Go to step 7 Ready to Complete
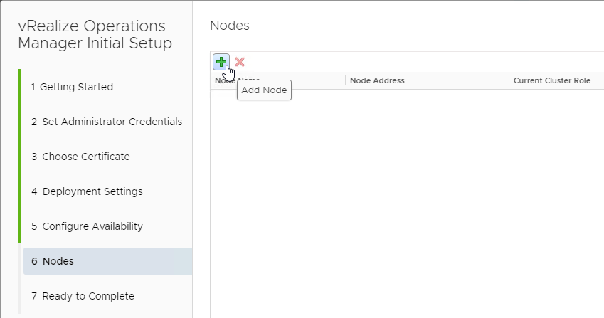Screen dimensions: 604x318 tap(83, 296)
